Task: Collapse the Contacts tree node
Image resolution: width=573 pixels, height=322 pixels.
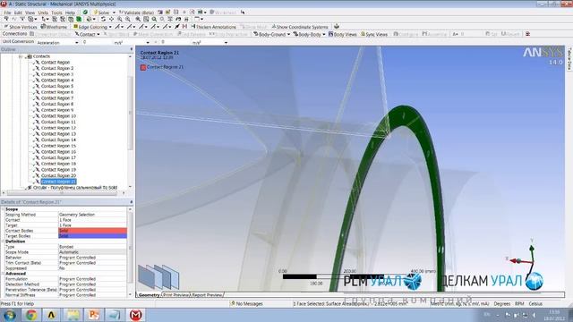Action: tap(21, 56)
